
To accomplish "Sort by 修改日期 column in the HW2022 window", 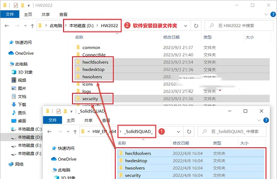I will pyautogui.click(x=171, y=37).
